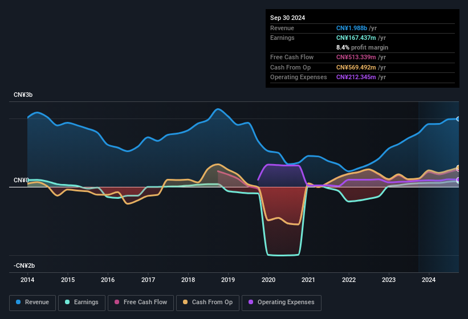The width and height of the screenshot is (468, 319).
Task: Toggle the Free Cash Flow legend button
Action: (x=141, y=302)
